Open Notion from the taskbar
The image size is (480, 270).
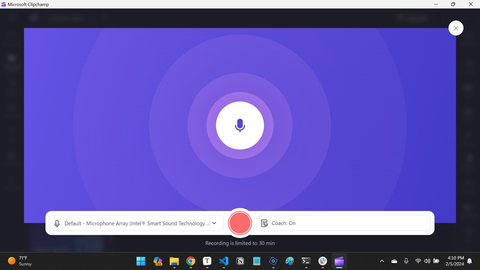pos(240,261)
